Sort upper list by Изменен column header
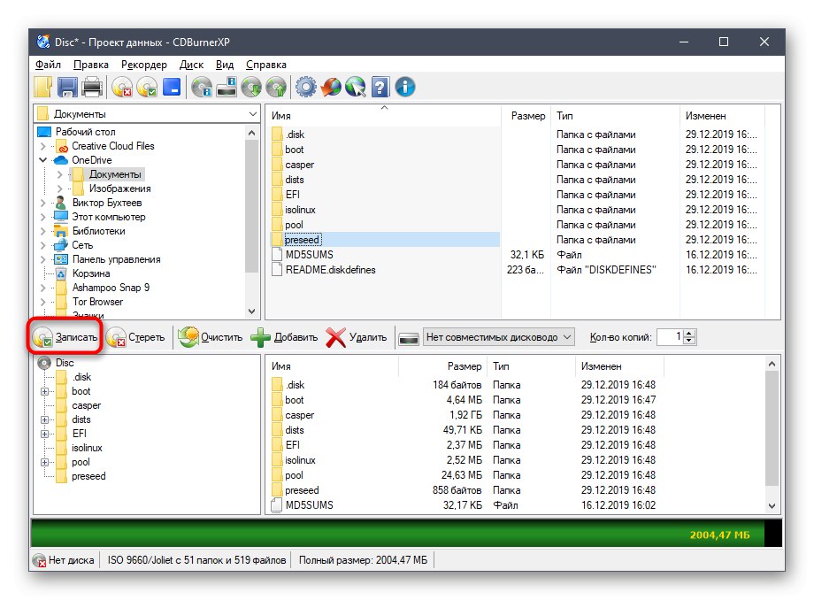814x600 pixels. pyautogui.click(x=722, y=116)
